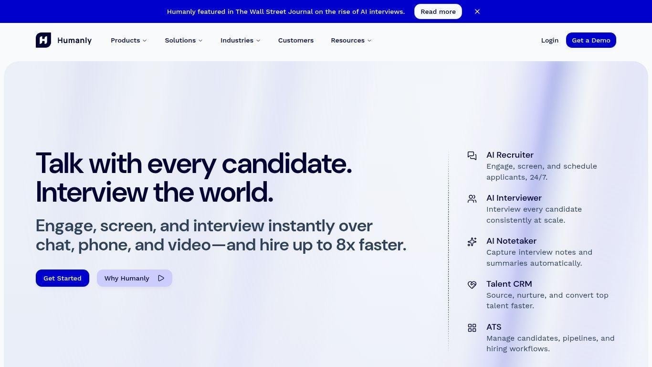The image size is (652, 367).
Task: Click the Humanly brand name text
Action: pyautogui.click(x=74, y=41)
